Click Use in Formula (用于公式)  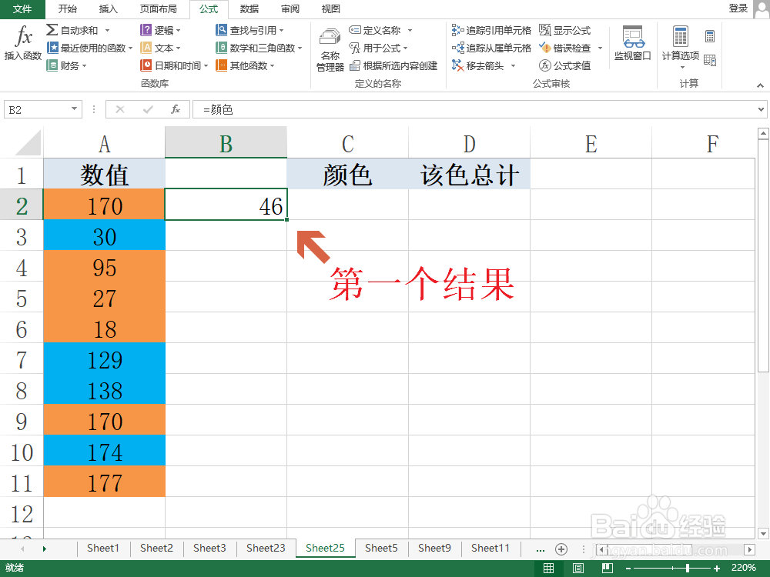378,48
